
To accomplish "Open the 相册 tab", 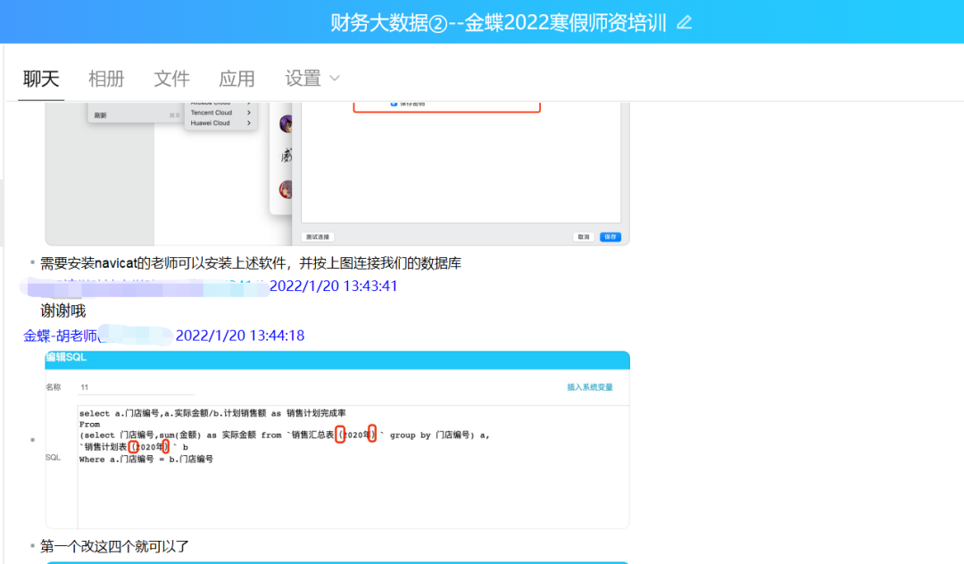I will [106, 79].
